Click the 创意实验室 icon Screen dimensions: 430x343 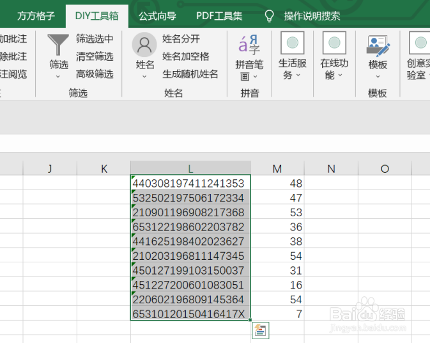coord(420,43)
